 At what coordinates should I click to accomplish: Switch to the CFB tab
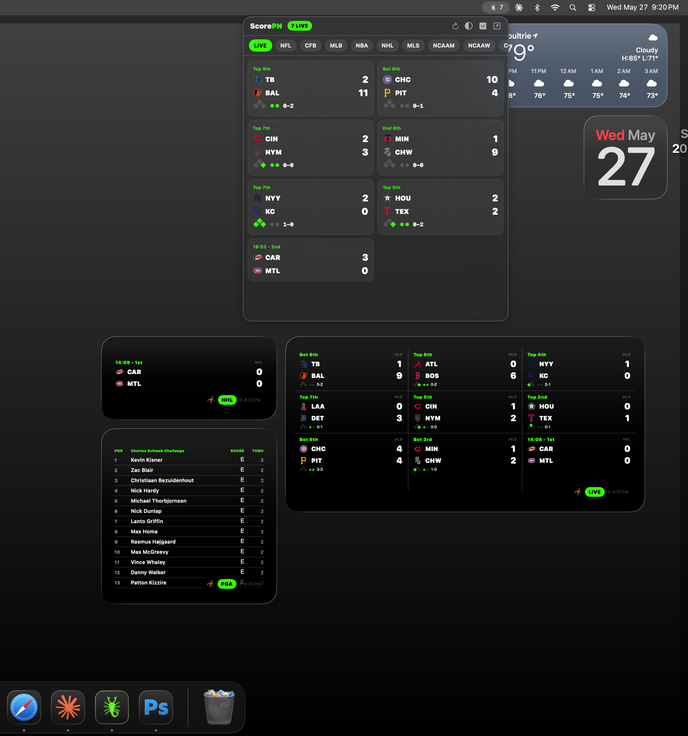pyautogui.click(x=311, y=45)
